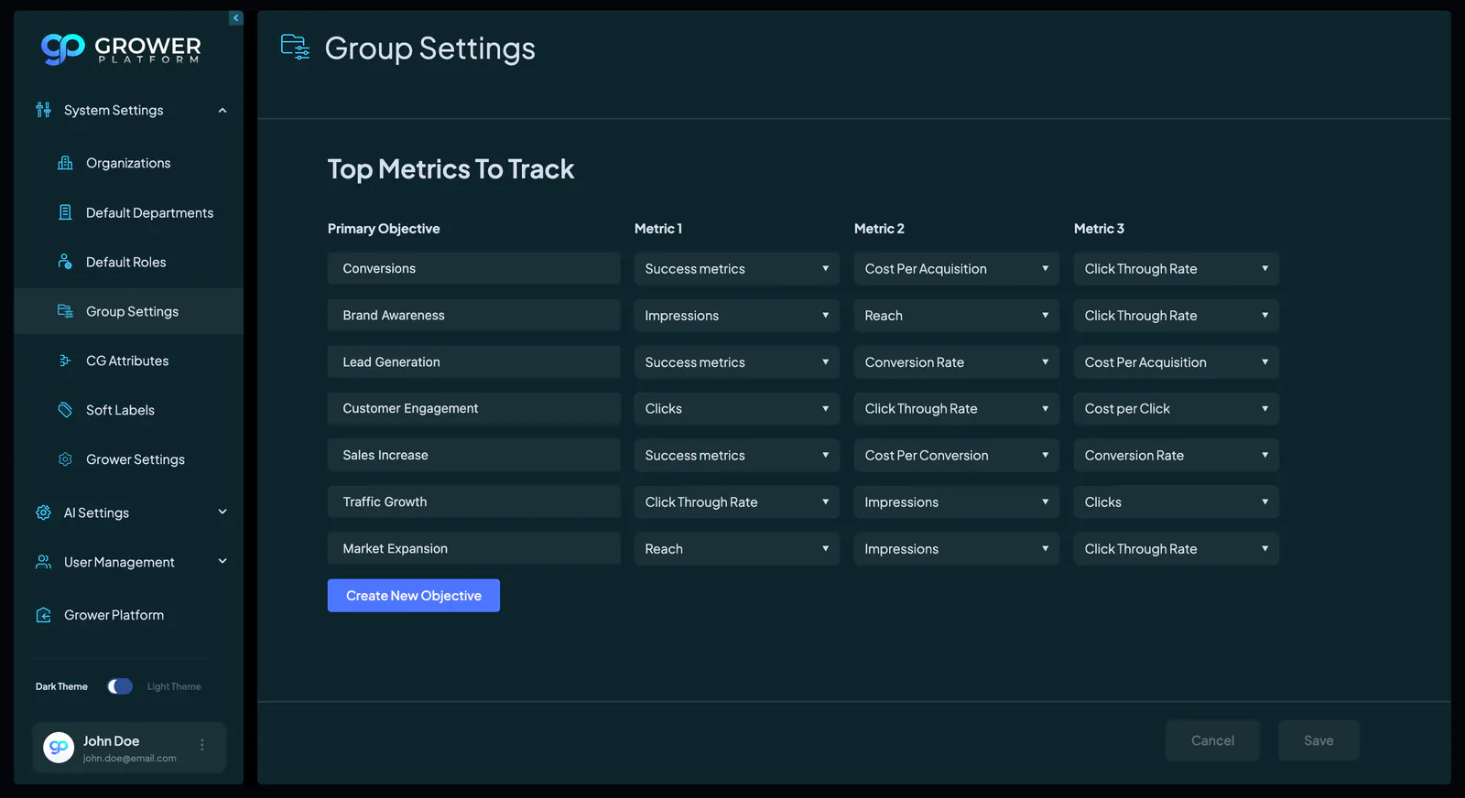Click the Group Settings sidebar icon
Image resolution: width=1465 pixels, height=798 pixels.
[x=65, y=311]
